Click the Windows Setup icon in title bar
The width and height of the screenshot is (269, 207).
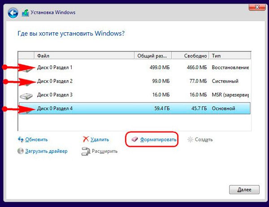click(26, 13)
